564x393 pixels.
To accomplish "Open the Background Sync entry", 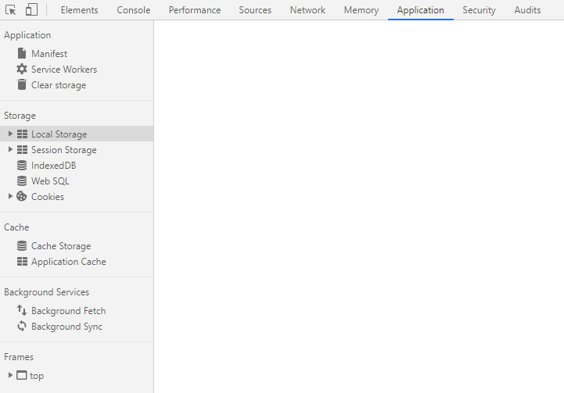I will coord(66,326).
